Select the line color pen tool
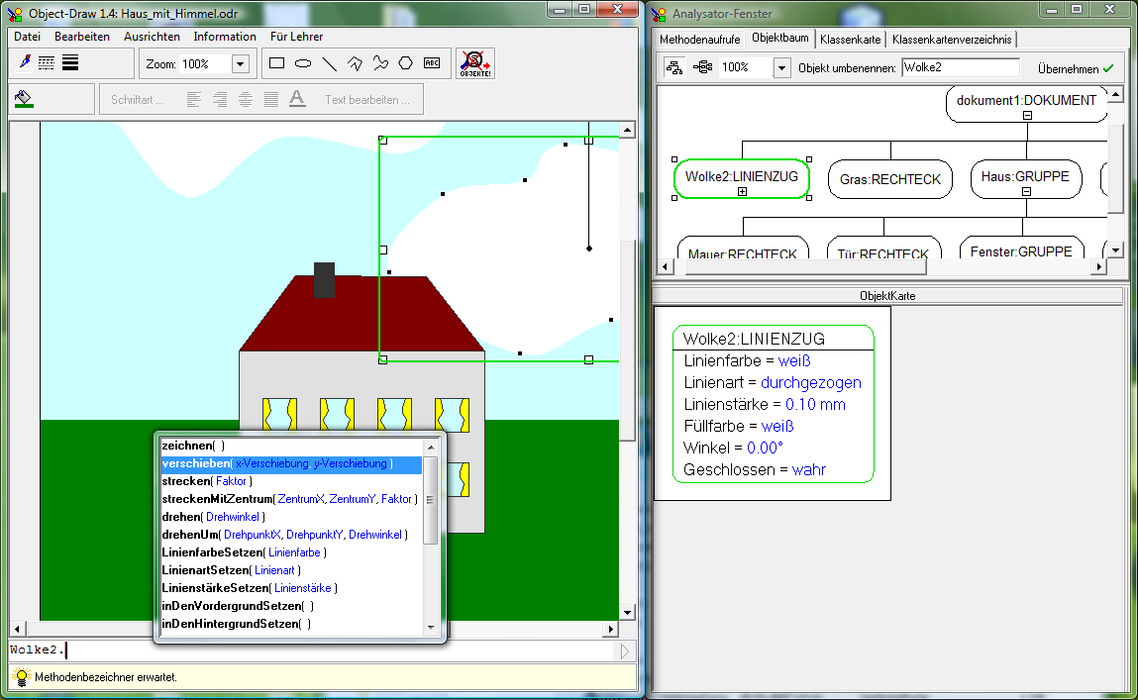Screen dimensions: 1138x700 (25, 62)
